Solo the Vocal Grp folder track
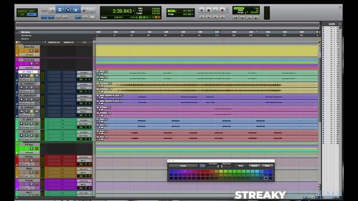The height and width of the screenshot is (201, 358). click(x=31, y=64)
